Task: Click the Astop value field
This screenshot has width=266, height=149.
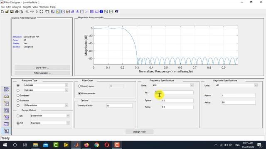Action: coord(238,102)
